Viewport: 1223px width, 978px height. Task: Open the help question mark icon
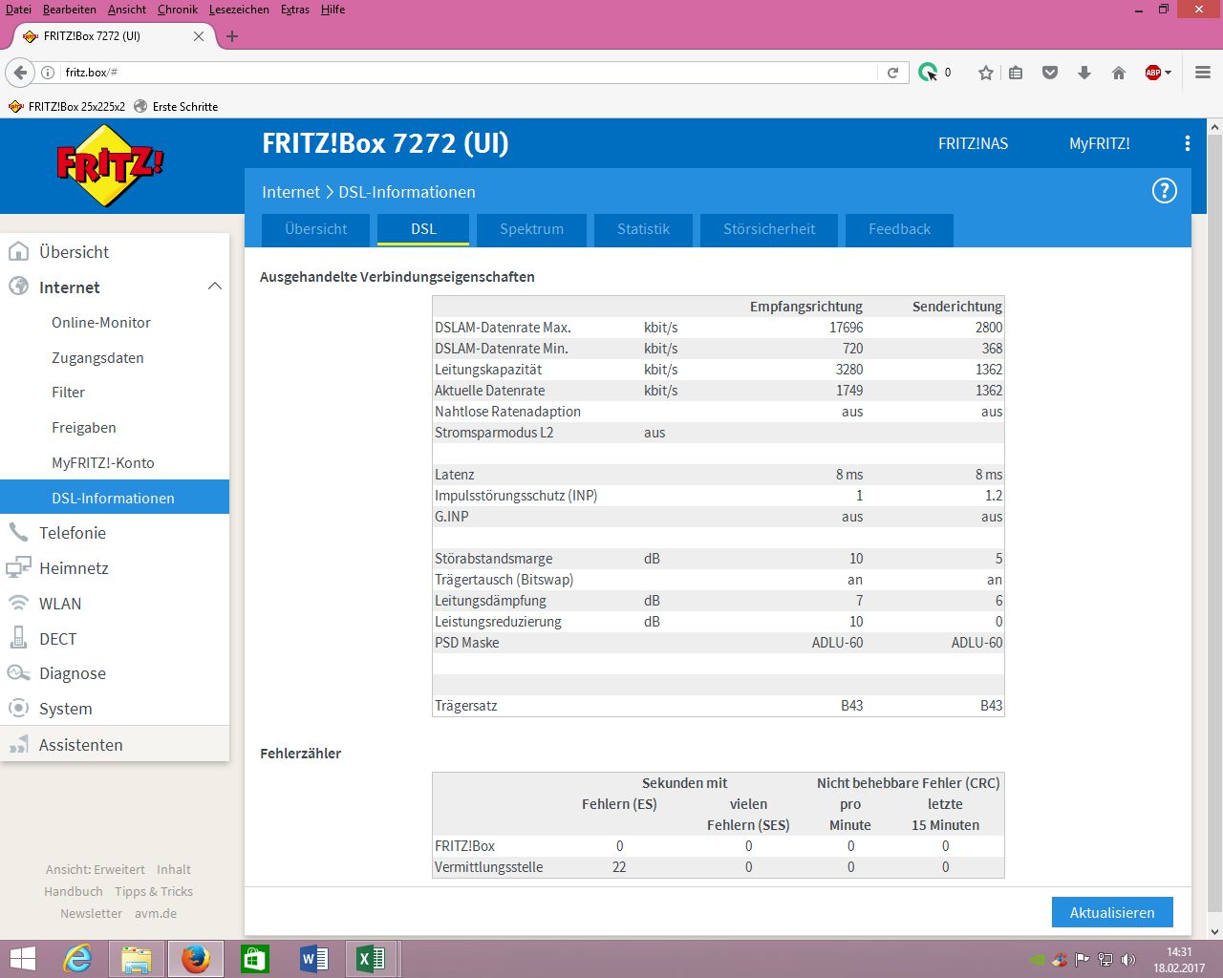coord(1164,191)
